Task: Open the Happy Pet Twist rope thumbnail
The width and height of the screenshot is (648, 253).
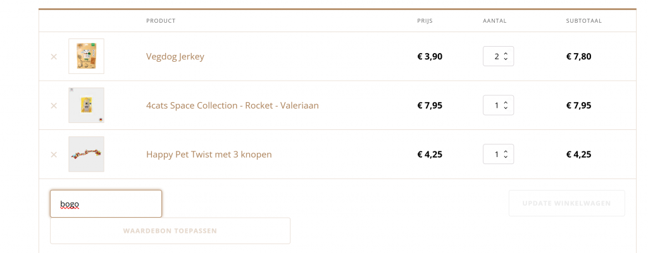Action: click(x=86, y=154)
